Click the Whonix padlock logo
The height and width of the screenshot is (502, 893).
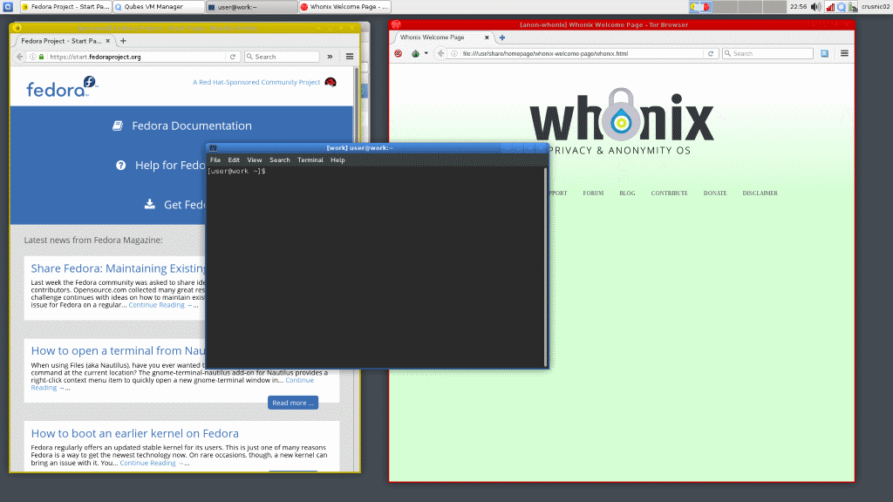click(621, 114)
